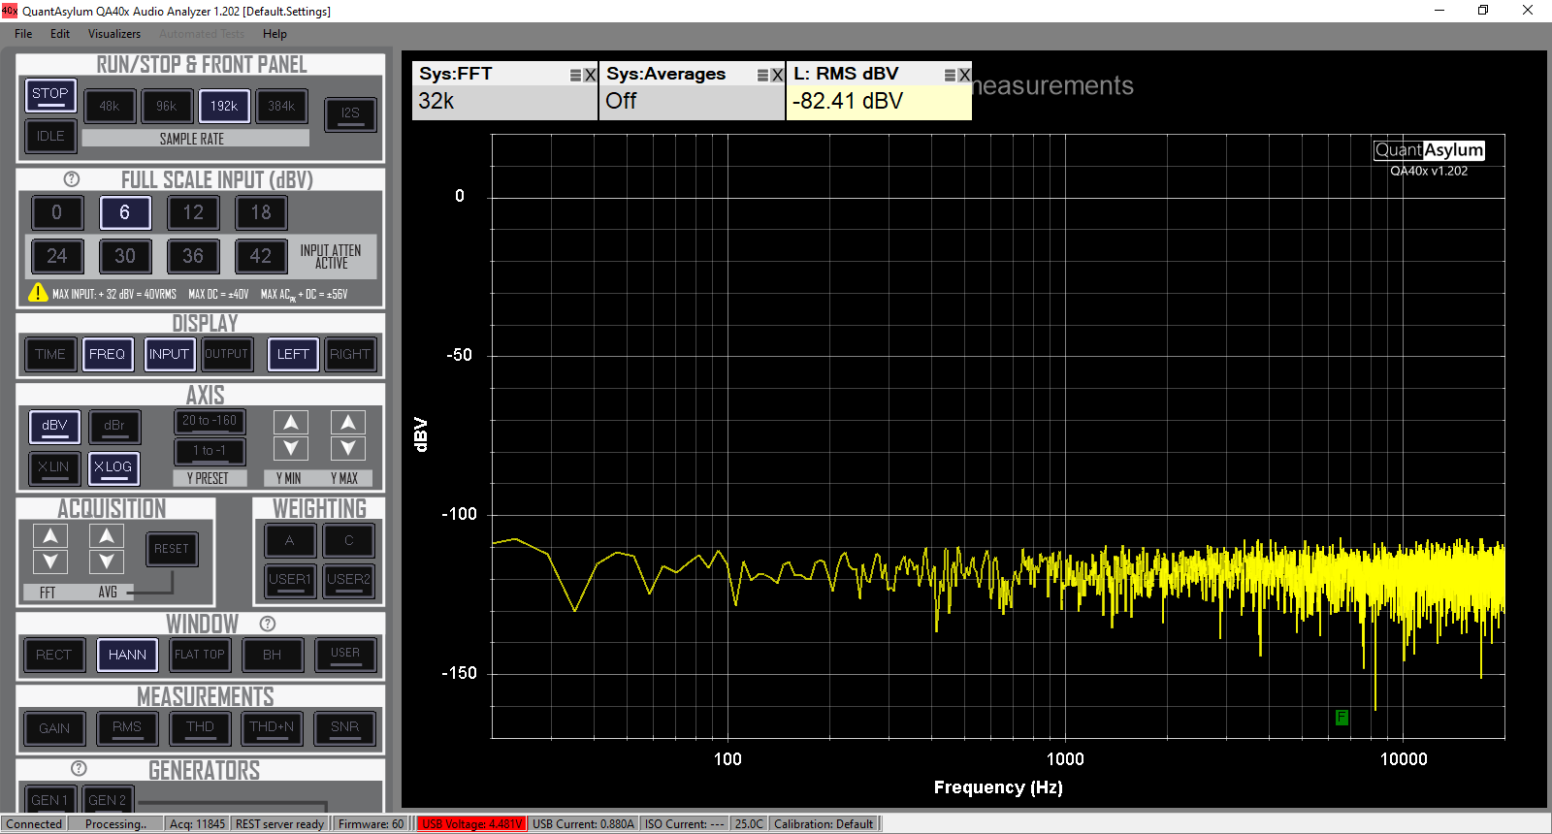The image size is (1552, 834).
Task: Decrease Y MIN with down arrow
Action: pyautogui.click(x=290, y=448)
